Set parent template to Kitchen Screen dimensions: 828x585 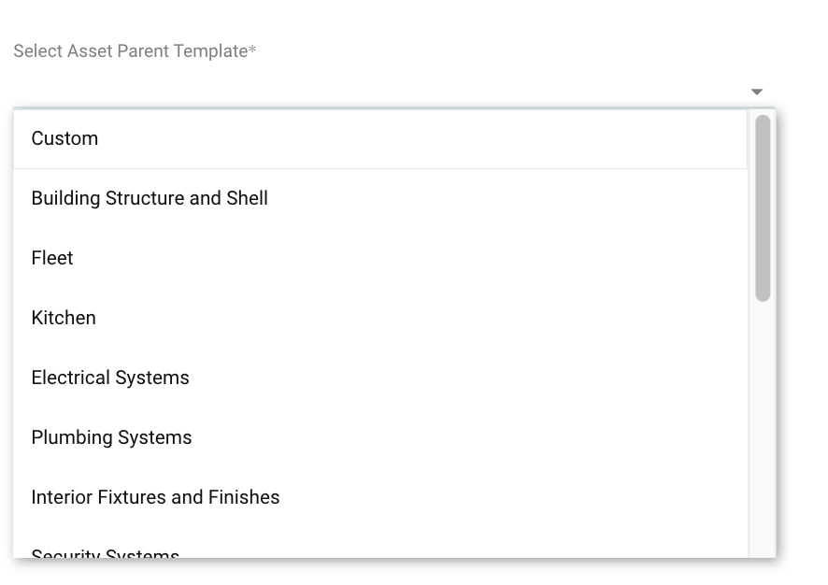point(64,318)
